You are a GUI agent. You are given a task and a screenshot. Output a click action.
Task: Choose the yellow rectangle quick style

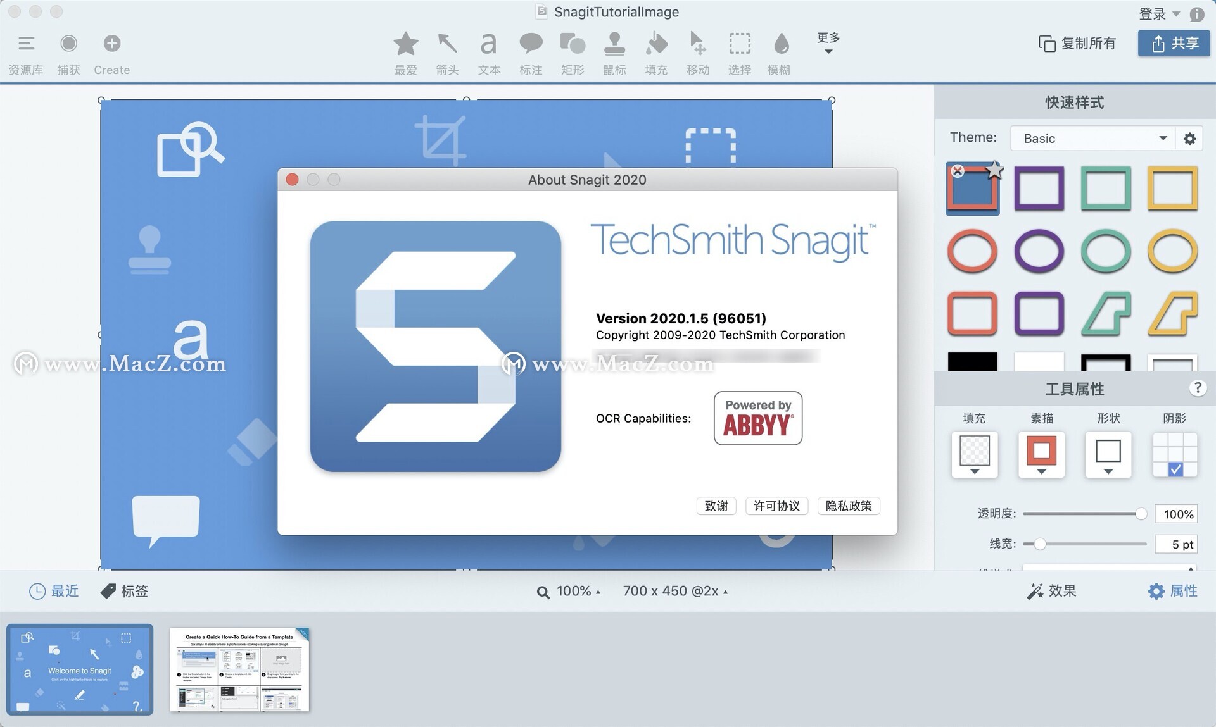1172,189
